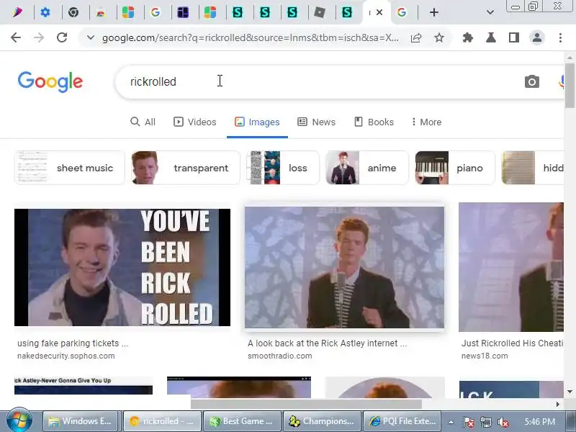Click the 5:46 PM clock
The height and width of the screenshot is (432, 576).
click(539, 421)
